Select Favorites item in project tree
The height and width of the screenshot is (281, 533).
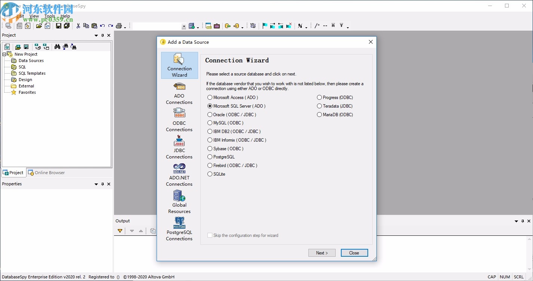[x=27, y=92]
